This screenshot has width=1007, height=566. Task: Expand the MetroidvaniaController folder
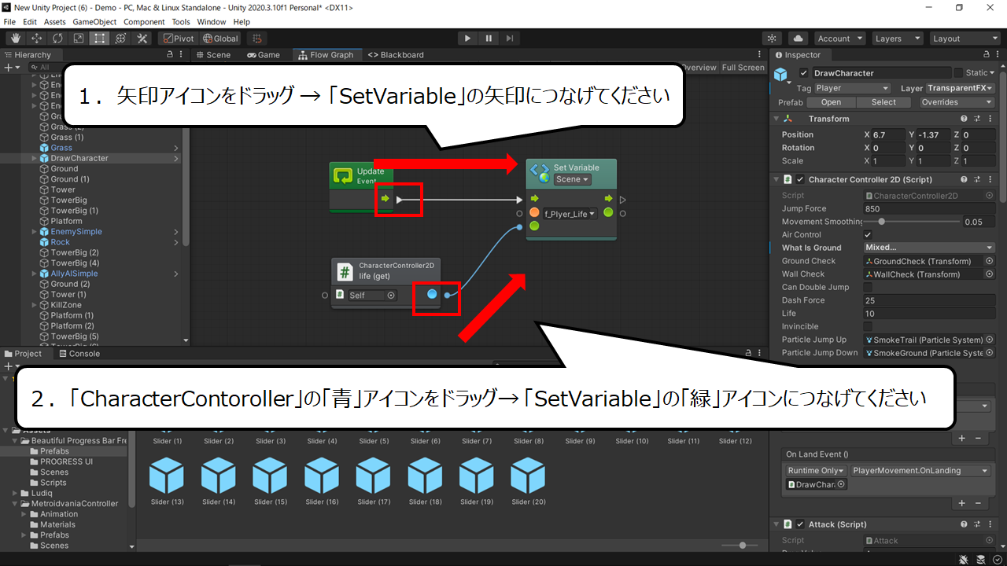tap(15, 503)
